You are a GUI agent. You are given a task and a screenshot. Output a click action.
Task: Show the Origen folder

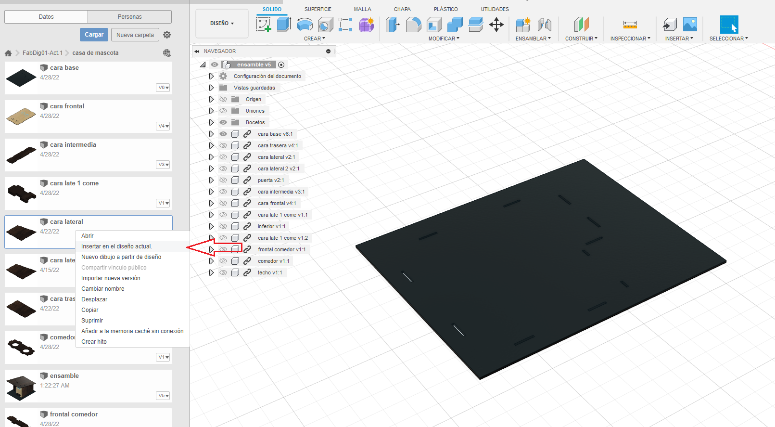click(x=223, y=99)
